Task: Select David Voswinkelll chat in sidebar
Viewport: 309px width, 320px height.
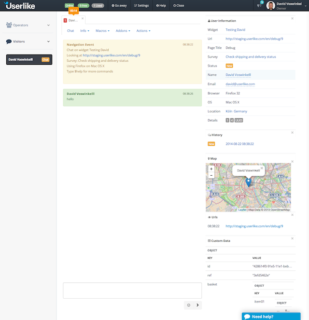Action: tap(29, 59)
